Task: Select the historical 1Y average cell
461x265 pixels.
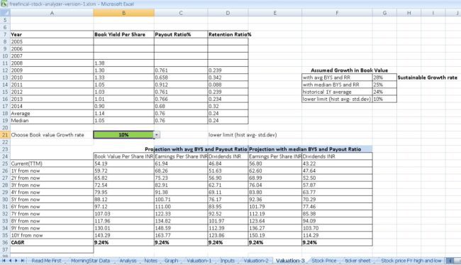Action: coord(337,92)
